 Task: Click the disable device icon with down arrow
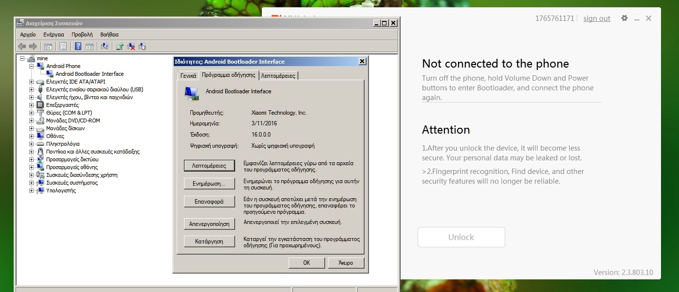pos(142,47)
